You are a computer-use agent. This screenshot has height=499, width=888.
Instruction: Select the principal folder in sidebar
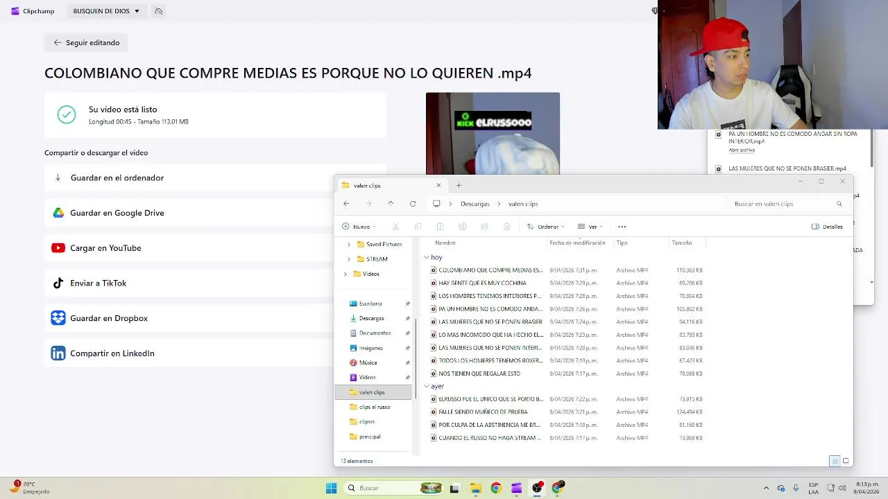pyautogui.click(x=370, y=437)
